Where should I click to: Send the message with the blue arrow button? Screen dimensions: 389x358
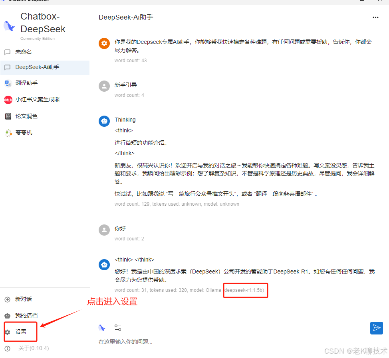(376, 328)
